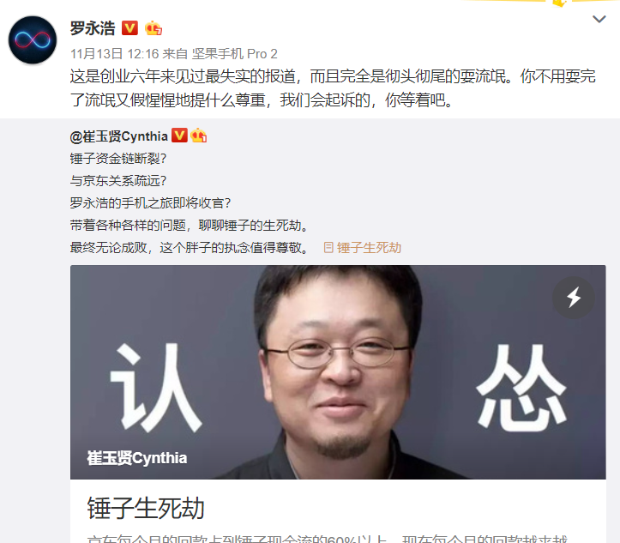Click the 崔玉贤Cynthia watermark on the cover image

click(x=137, y=458)
